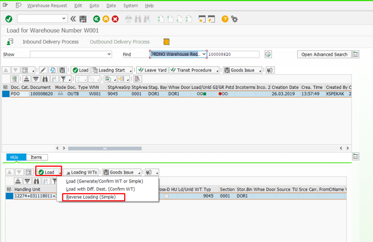Click the Create New Session icon
This screenshot has width=373, height=242.
pos(202,19)
